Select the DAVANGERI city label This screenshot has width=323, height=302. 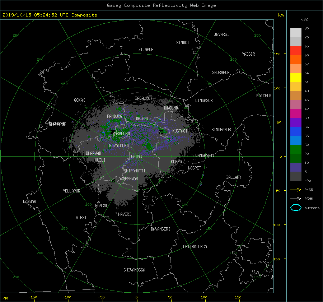tap(160, 229)
